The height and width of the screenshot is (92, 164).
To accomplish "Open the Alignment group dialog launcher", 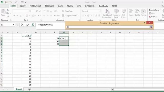I will coord(79,20).
